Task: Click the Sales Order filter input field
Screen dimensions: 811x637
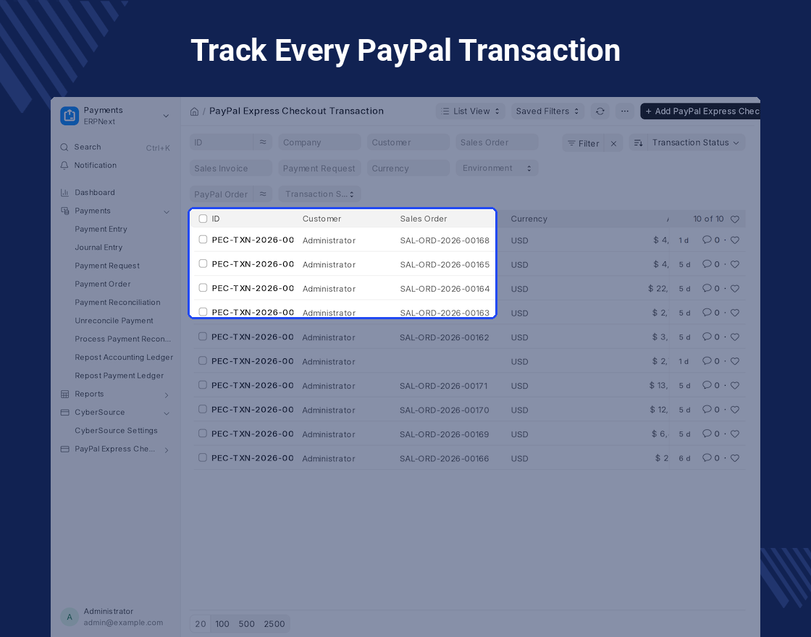Action: (497, 142)
